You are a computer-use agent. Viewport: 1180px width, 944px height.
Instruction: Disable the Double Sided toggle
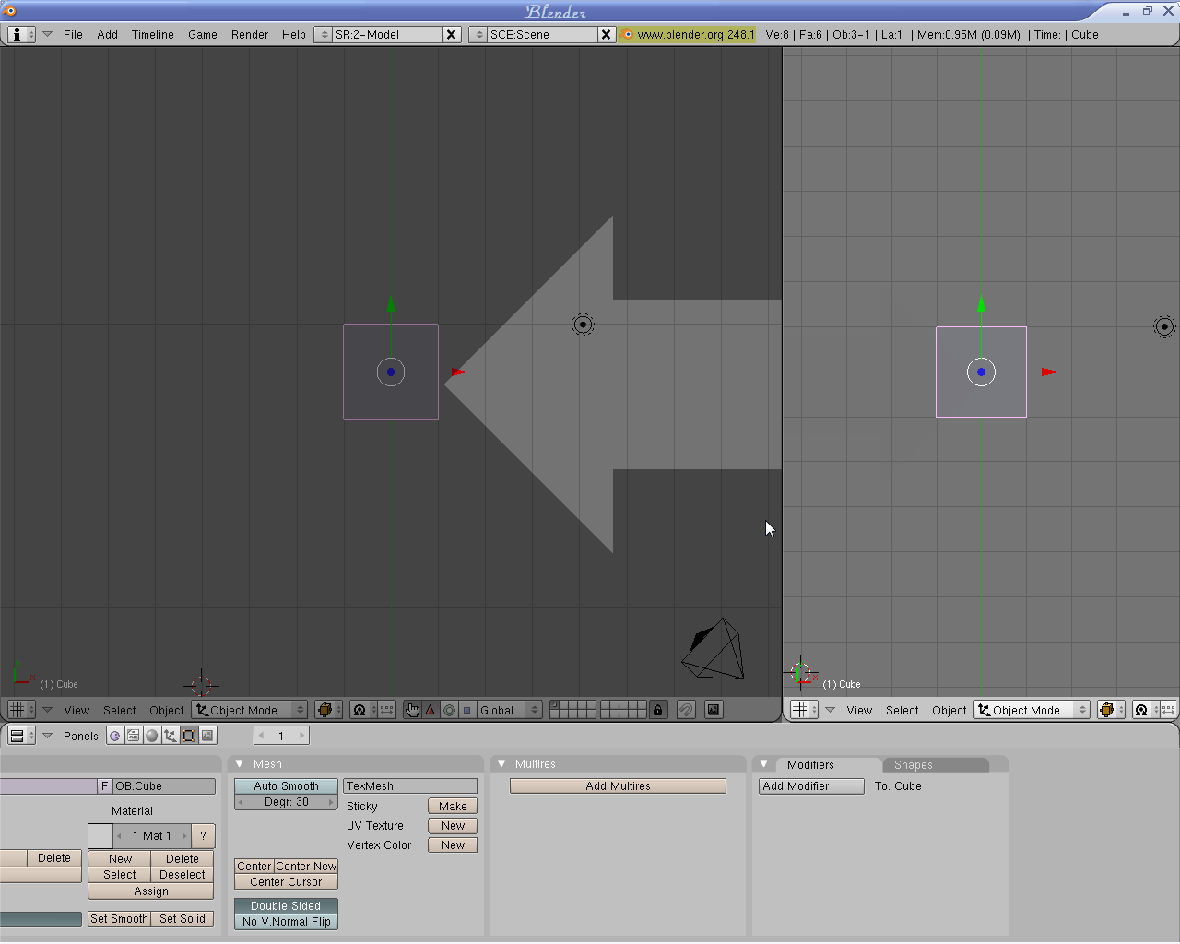pos(286,906)
